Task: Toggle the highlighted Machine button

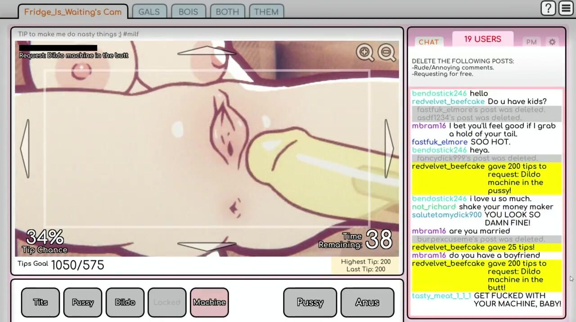Action: (209, 302)
